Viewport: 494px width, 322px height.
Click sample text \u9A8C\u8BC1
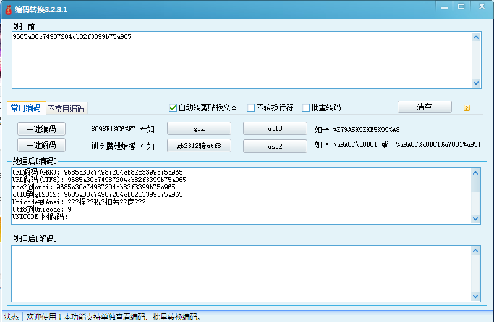click(x=355, y=144)
